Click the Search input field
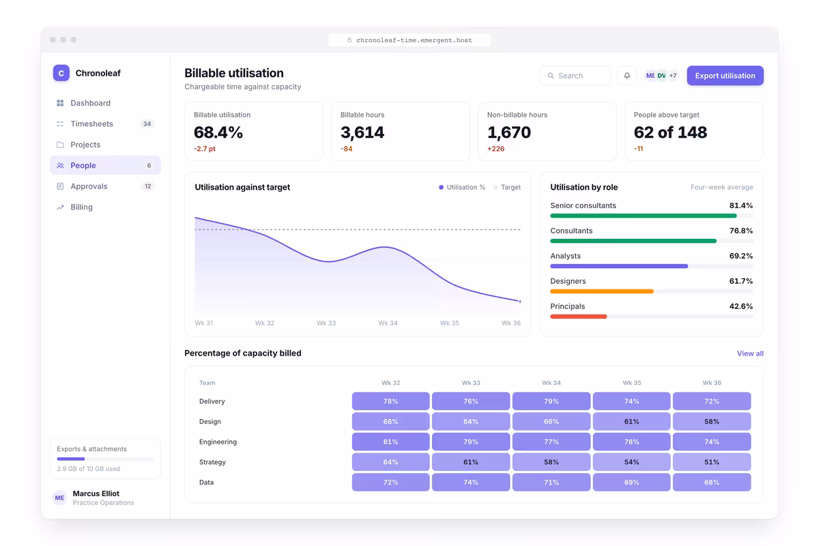 coord(575,76)
